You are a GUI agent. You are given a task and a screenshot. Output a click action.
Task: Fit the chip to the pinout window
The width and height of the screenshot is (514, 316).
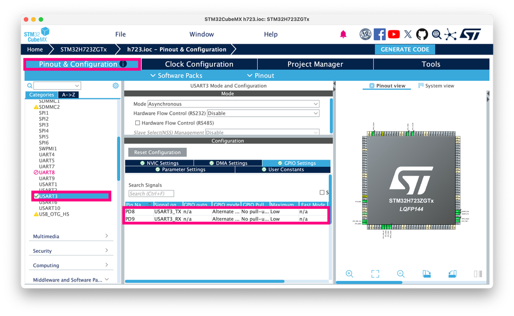(x=375, y=274)
